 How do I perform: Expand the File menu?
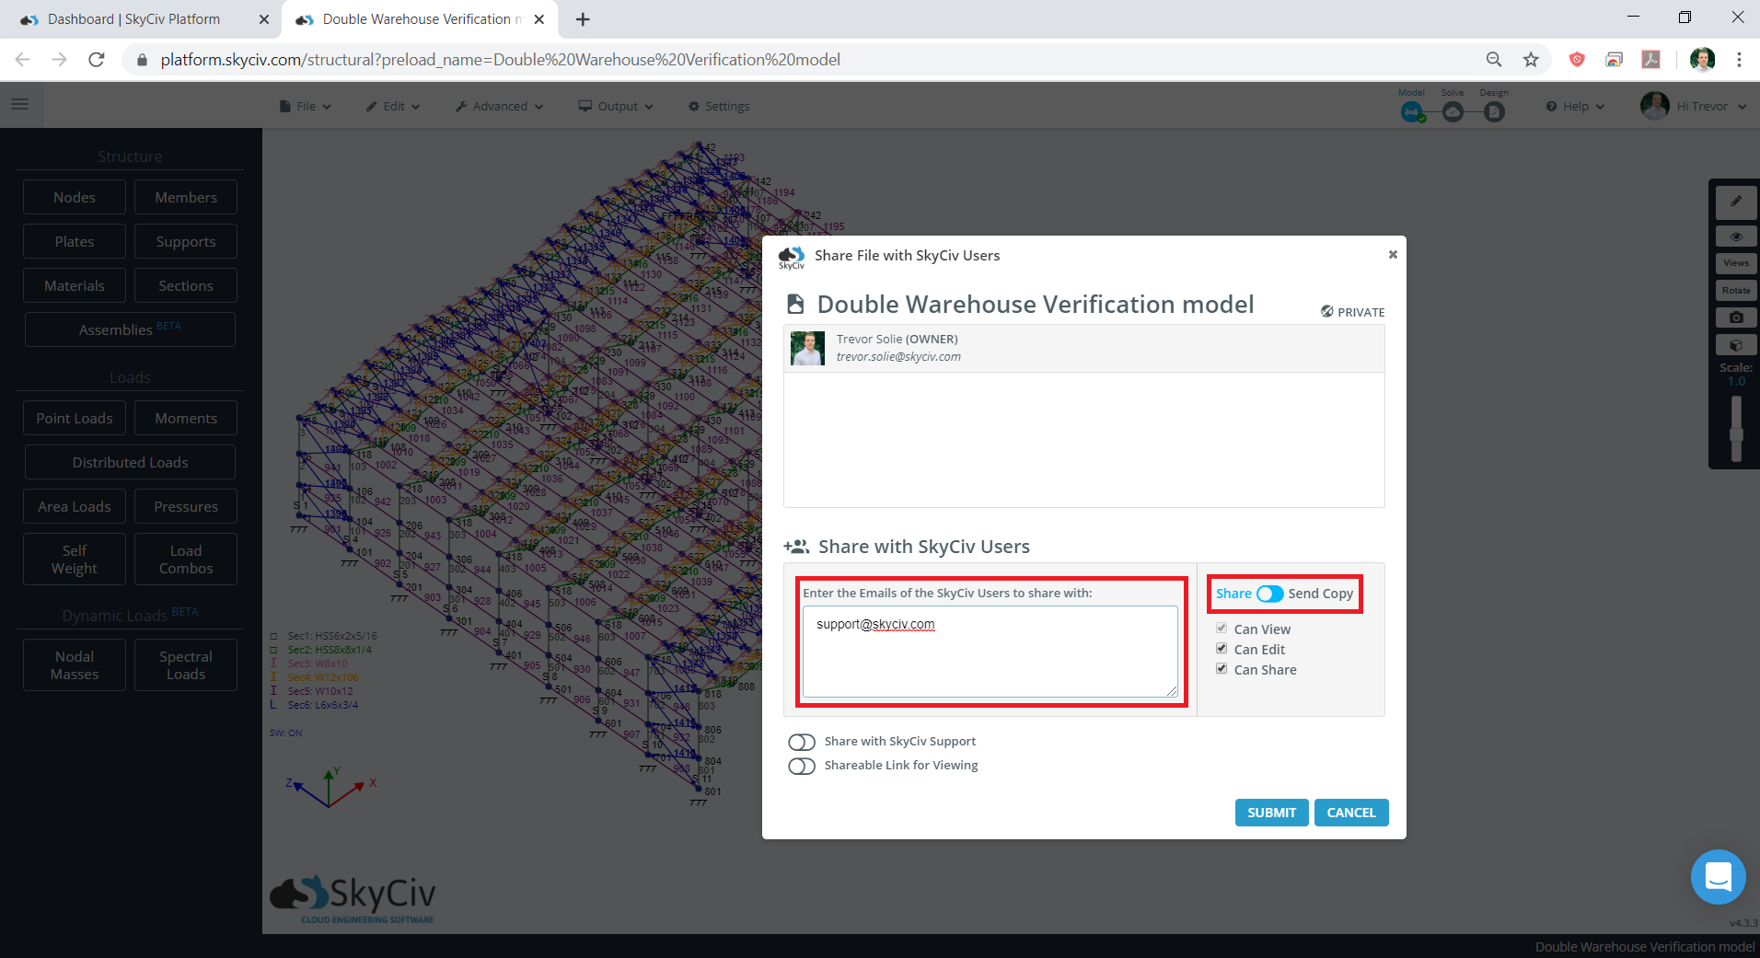click(306, 106)
